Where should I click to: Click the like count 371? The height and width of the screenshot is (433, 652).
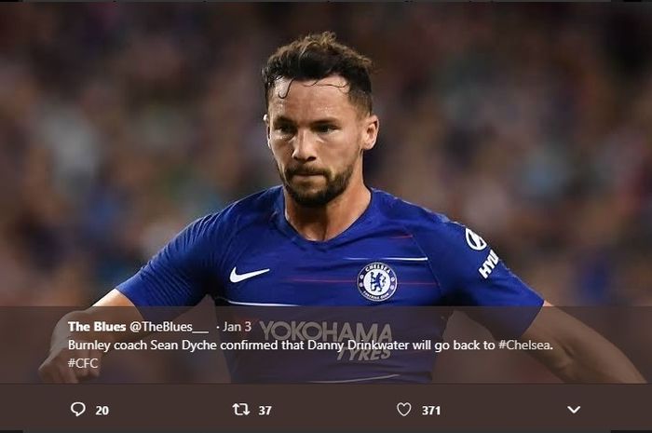coord(430,410)
